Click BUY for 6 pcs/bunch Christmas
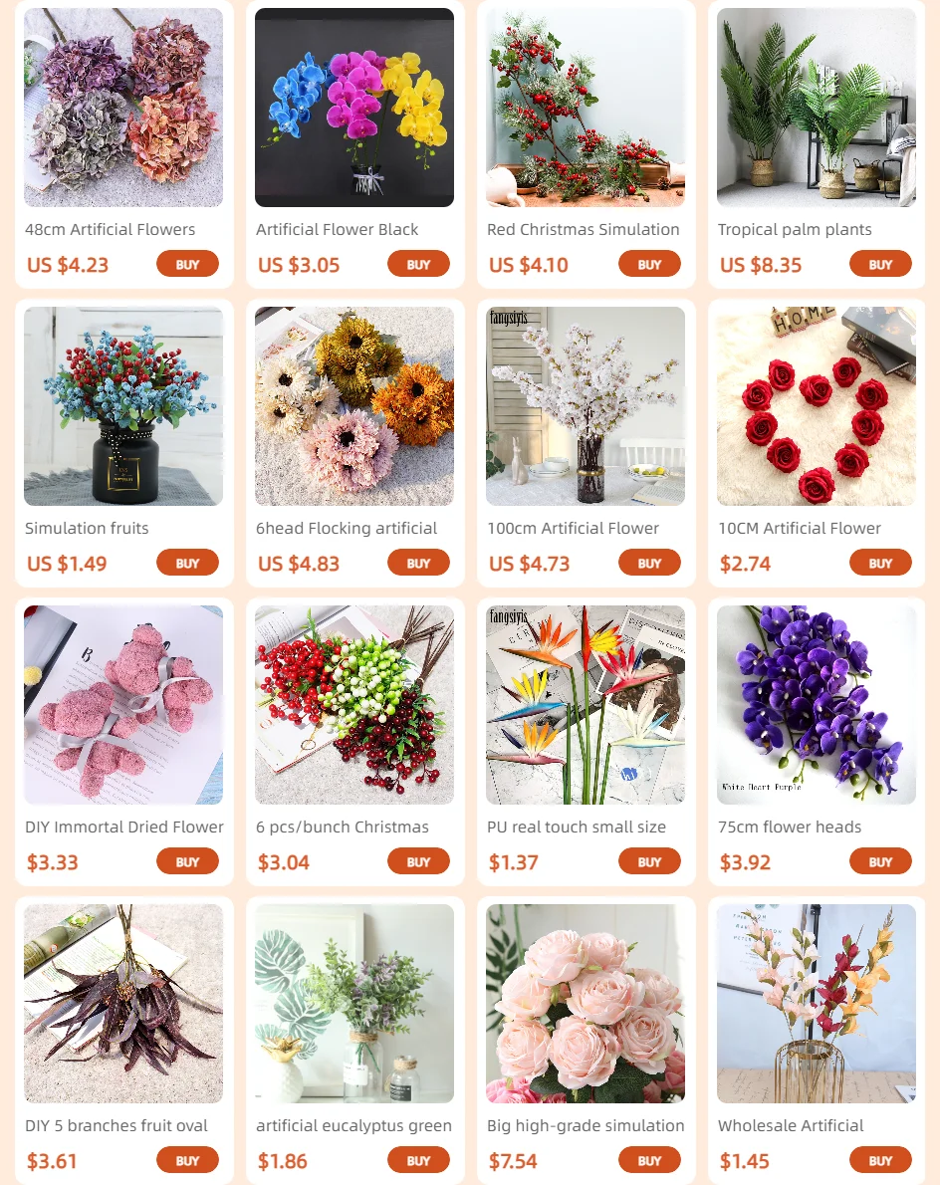 click(418, 861)
